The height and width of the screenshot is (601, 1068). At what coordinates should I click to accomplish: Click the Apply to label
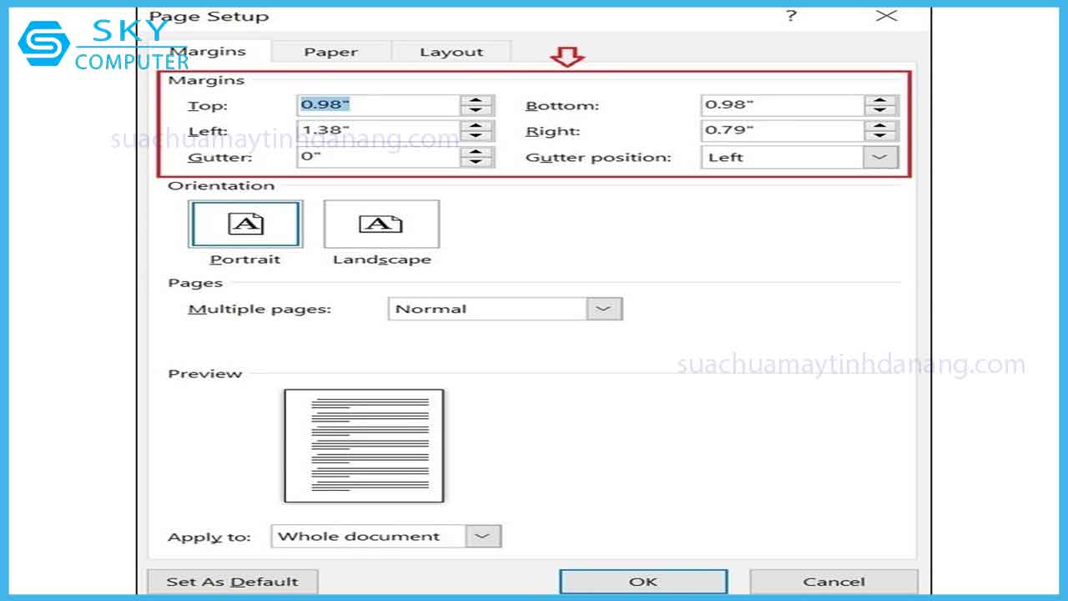coord(209,538)
